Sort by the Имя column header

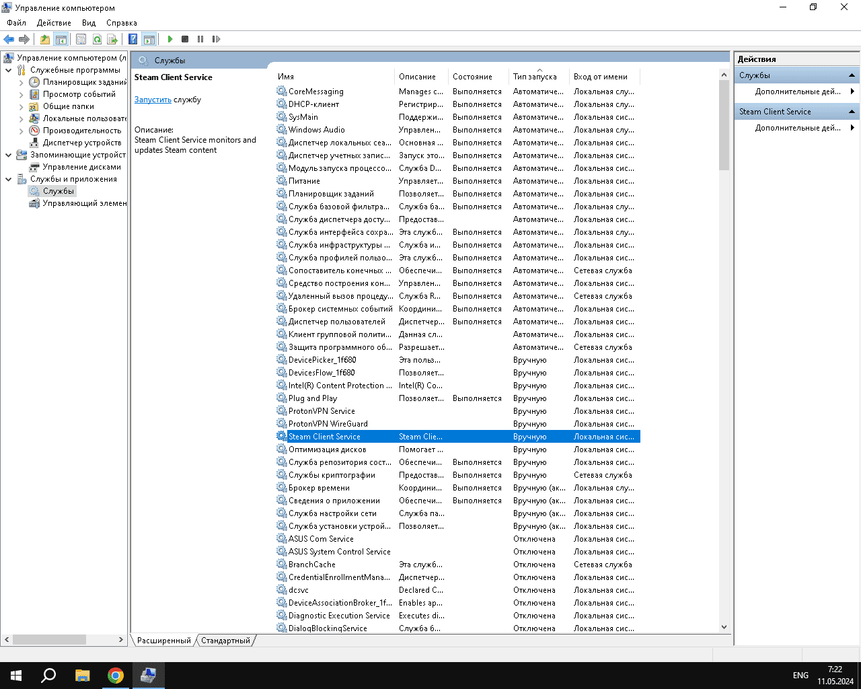(x=334, y=77)
